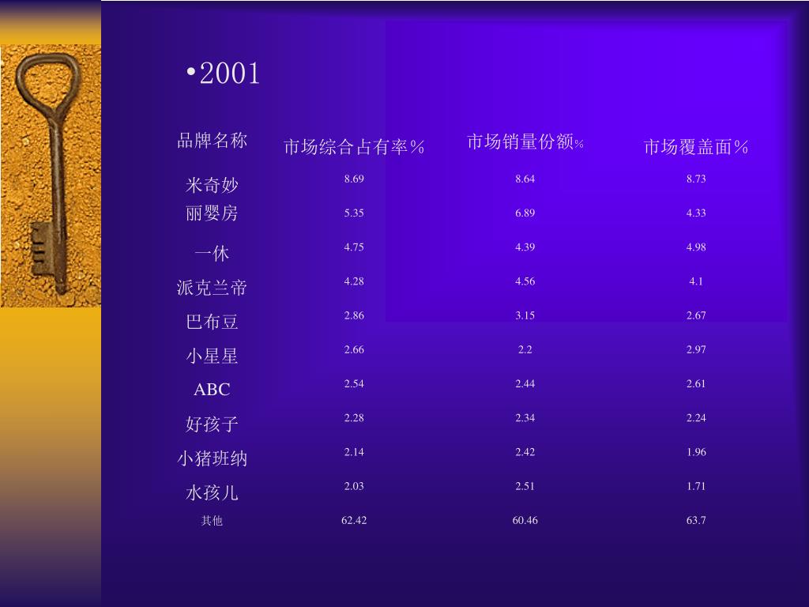Select the value 2.34 for 好孩子

pyautogui.click(x=525, y=417)
